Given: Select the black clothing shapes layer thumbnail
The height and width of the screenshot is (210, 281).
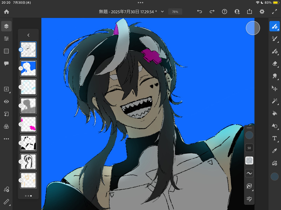Looking at the screenshot, I should (x=28, y=143).
